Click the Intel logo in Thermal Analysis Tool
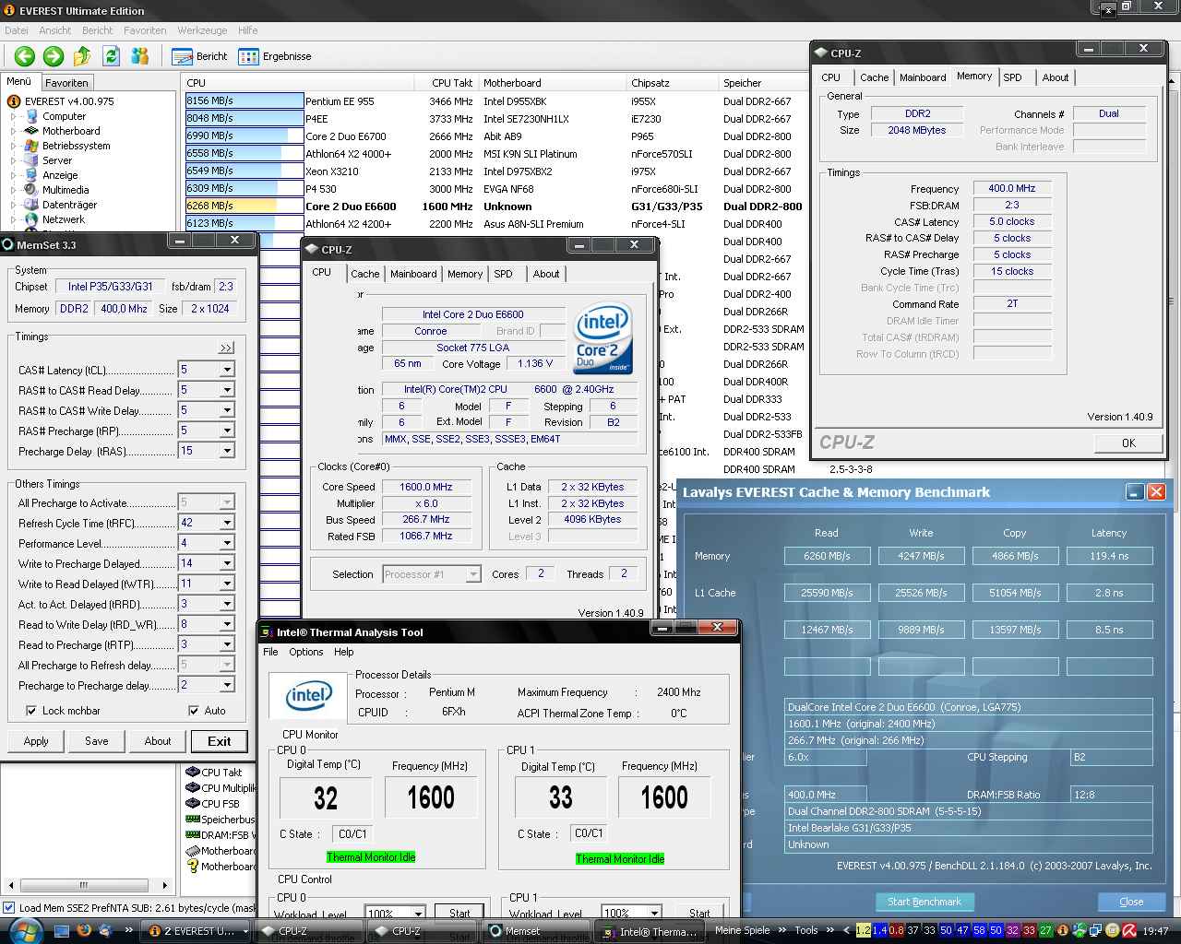The width and height of the screenshot is (1181, 944). (308, 696)
